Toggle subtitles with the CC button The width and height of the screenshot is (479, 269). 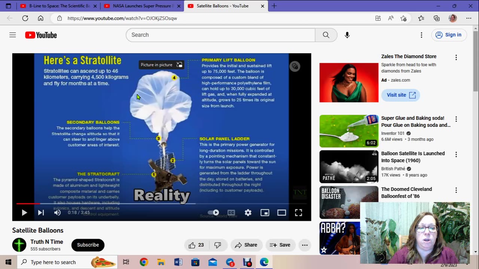click(231, 213)
